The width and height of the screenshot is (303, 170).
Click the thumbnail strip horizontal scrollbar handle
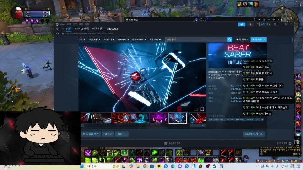click(x=195, y=126)
